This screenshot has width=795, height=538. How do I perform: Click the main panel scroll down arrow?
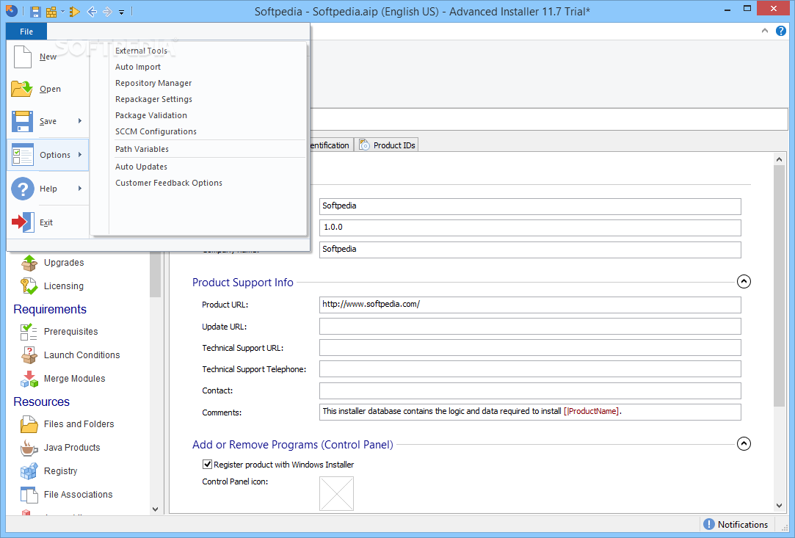(x=780, y=506)
